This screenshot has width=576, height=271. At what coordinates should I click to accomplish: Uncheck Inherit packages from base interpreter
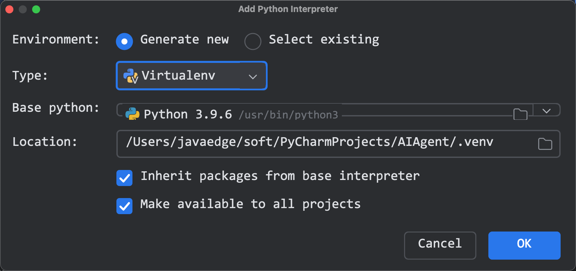tap(124, 178)
